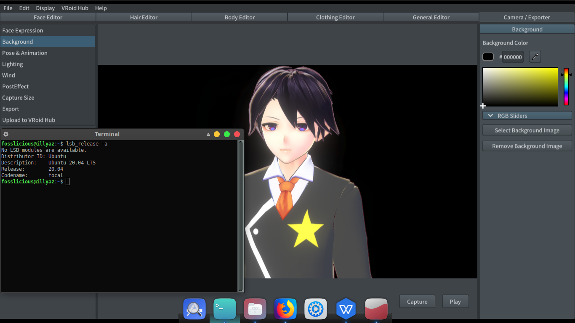Click the eject icon on the Terminal titlebar
The image size is (575, 323).
coord(208,134)
